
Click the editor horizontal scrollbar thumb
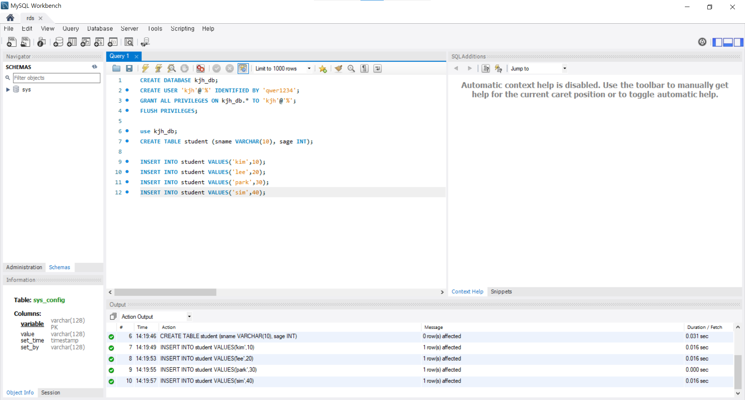click(165, 292)
